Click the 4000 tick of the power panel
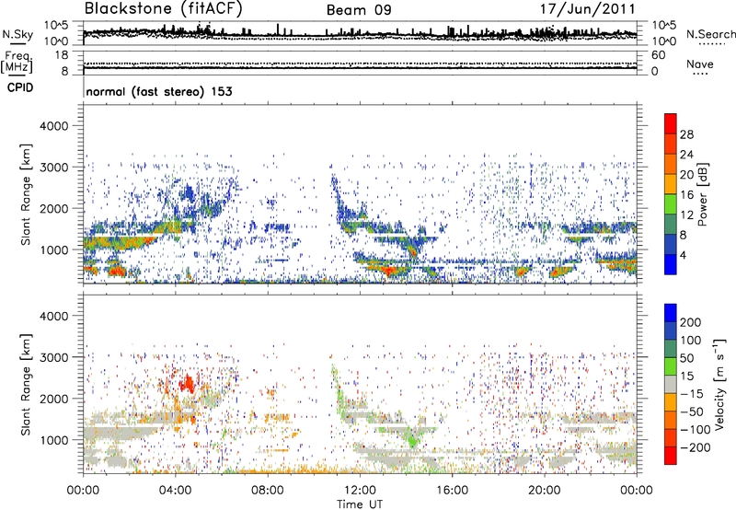 pos(53,126)
